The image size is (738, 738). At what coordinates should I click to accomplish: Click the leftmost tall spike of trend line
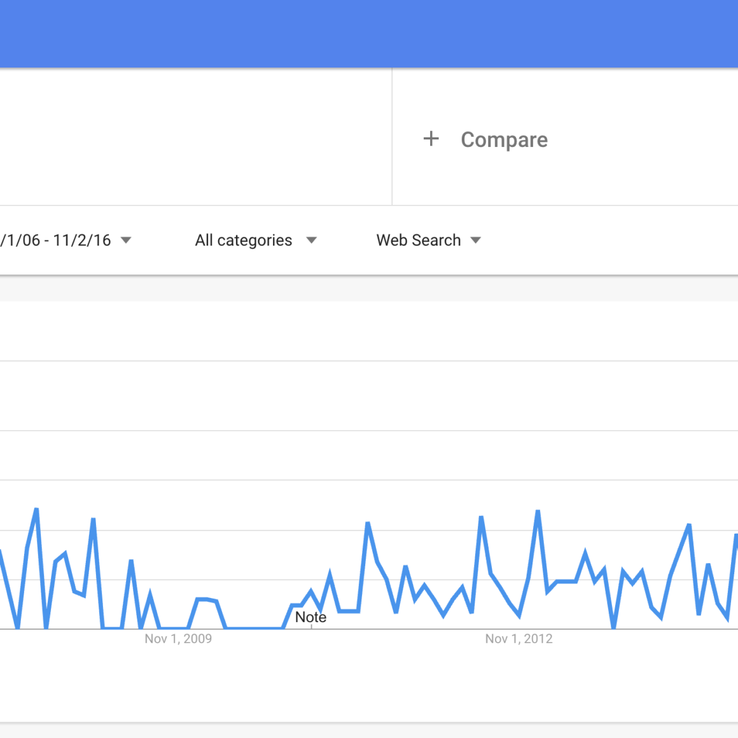pos(36,510)
